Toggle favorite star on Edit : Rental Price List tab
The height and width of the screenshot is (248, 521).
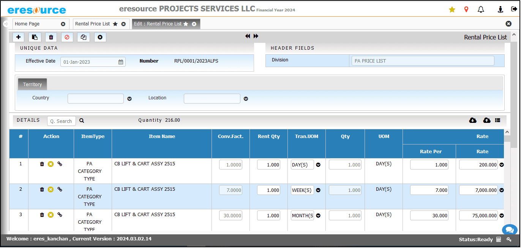tap(186, 24)
